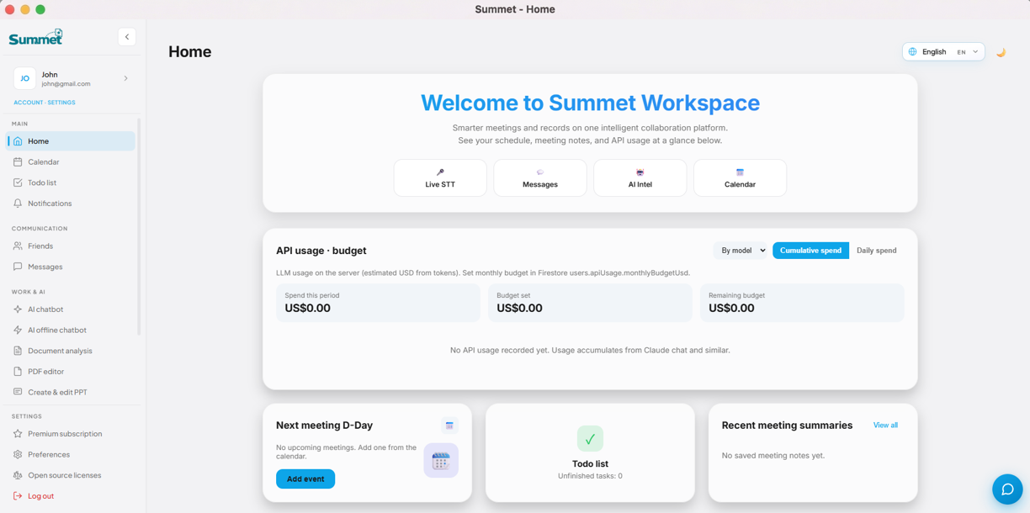The width and height of the screenshot is (1030, 513).
Task: Open Account · Settings link
Action: (45, 103)
